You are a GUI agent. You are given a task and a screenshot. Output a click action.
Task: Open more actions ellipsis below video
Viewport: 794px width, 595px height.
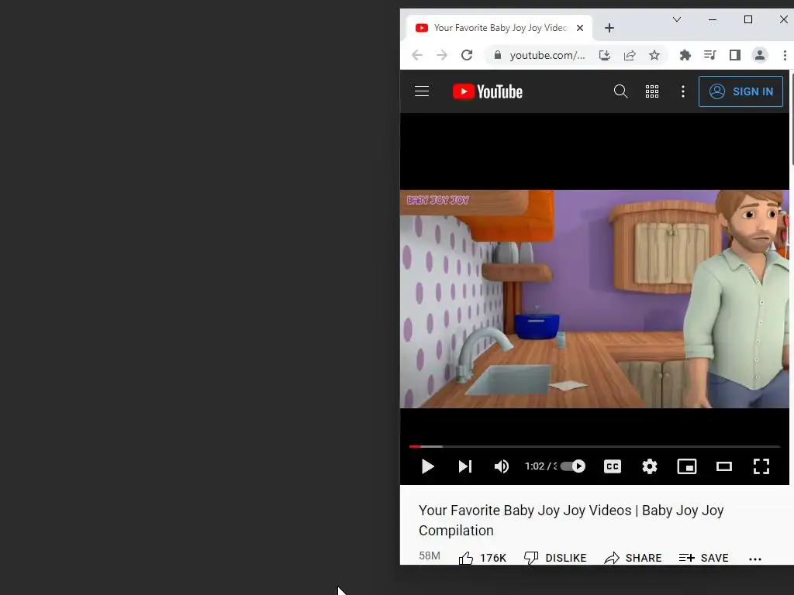pyautogui.click(x=755, y=559)
